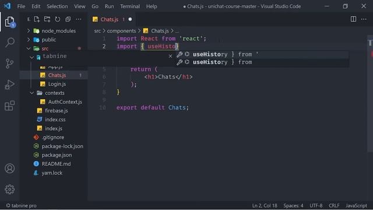Close the unsaved Chats.js tab dot

[130, 19]
